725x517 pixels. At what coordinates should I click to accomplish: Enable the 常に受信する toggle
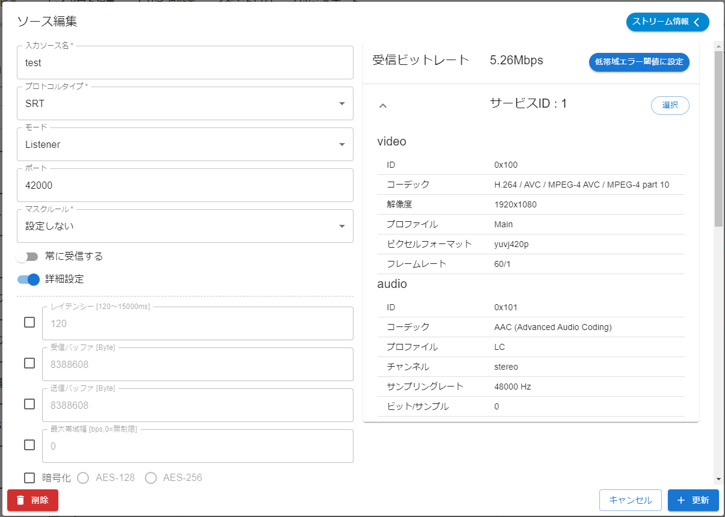27,256
